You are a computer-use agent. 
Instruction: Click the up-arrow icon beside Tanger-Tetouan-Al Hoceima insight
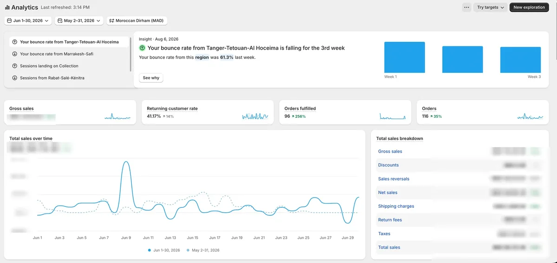click(x=15, y=42)
